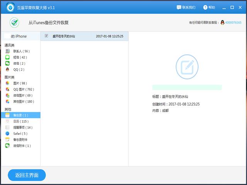Screen dimensions: 247x185
Task: Maximize the recovery app window
Action: click(x=232, y=7)
